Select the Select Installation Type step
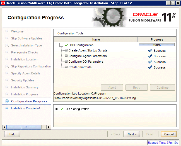The width and height of the screenshot is (181, 146). point(26,45)
